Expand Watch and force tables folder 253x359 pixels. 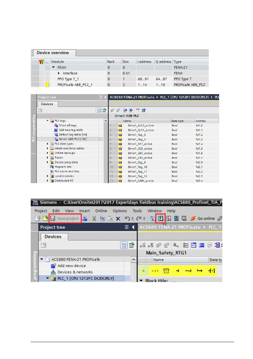point(48,148)
